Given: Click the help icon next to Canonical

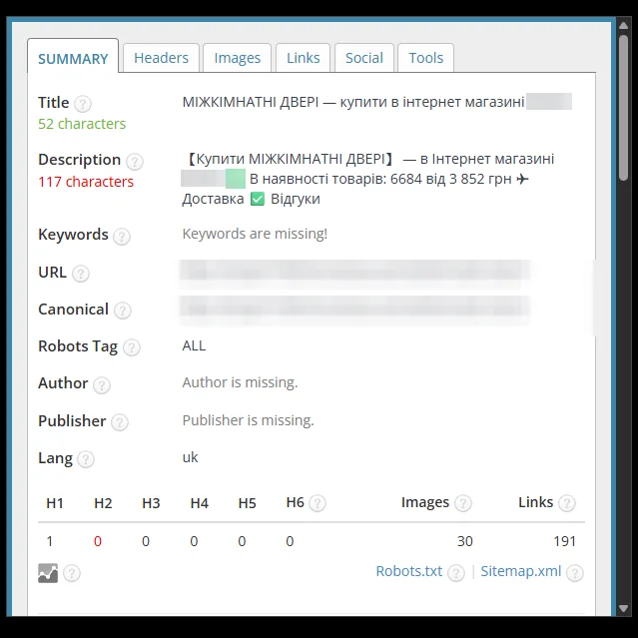Looking at the screenshot, I should pyautogui.click(x=123, y=311).
